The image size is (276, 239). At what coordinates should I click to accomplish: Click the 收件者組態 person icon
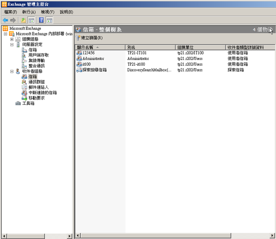point(18,71)
